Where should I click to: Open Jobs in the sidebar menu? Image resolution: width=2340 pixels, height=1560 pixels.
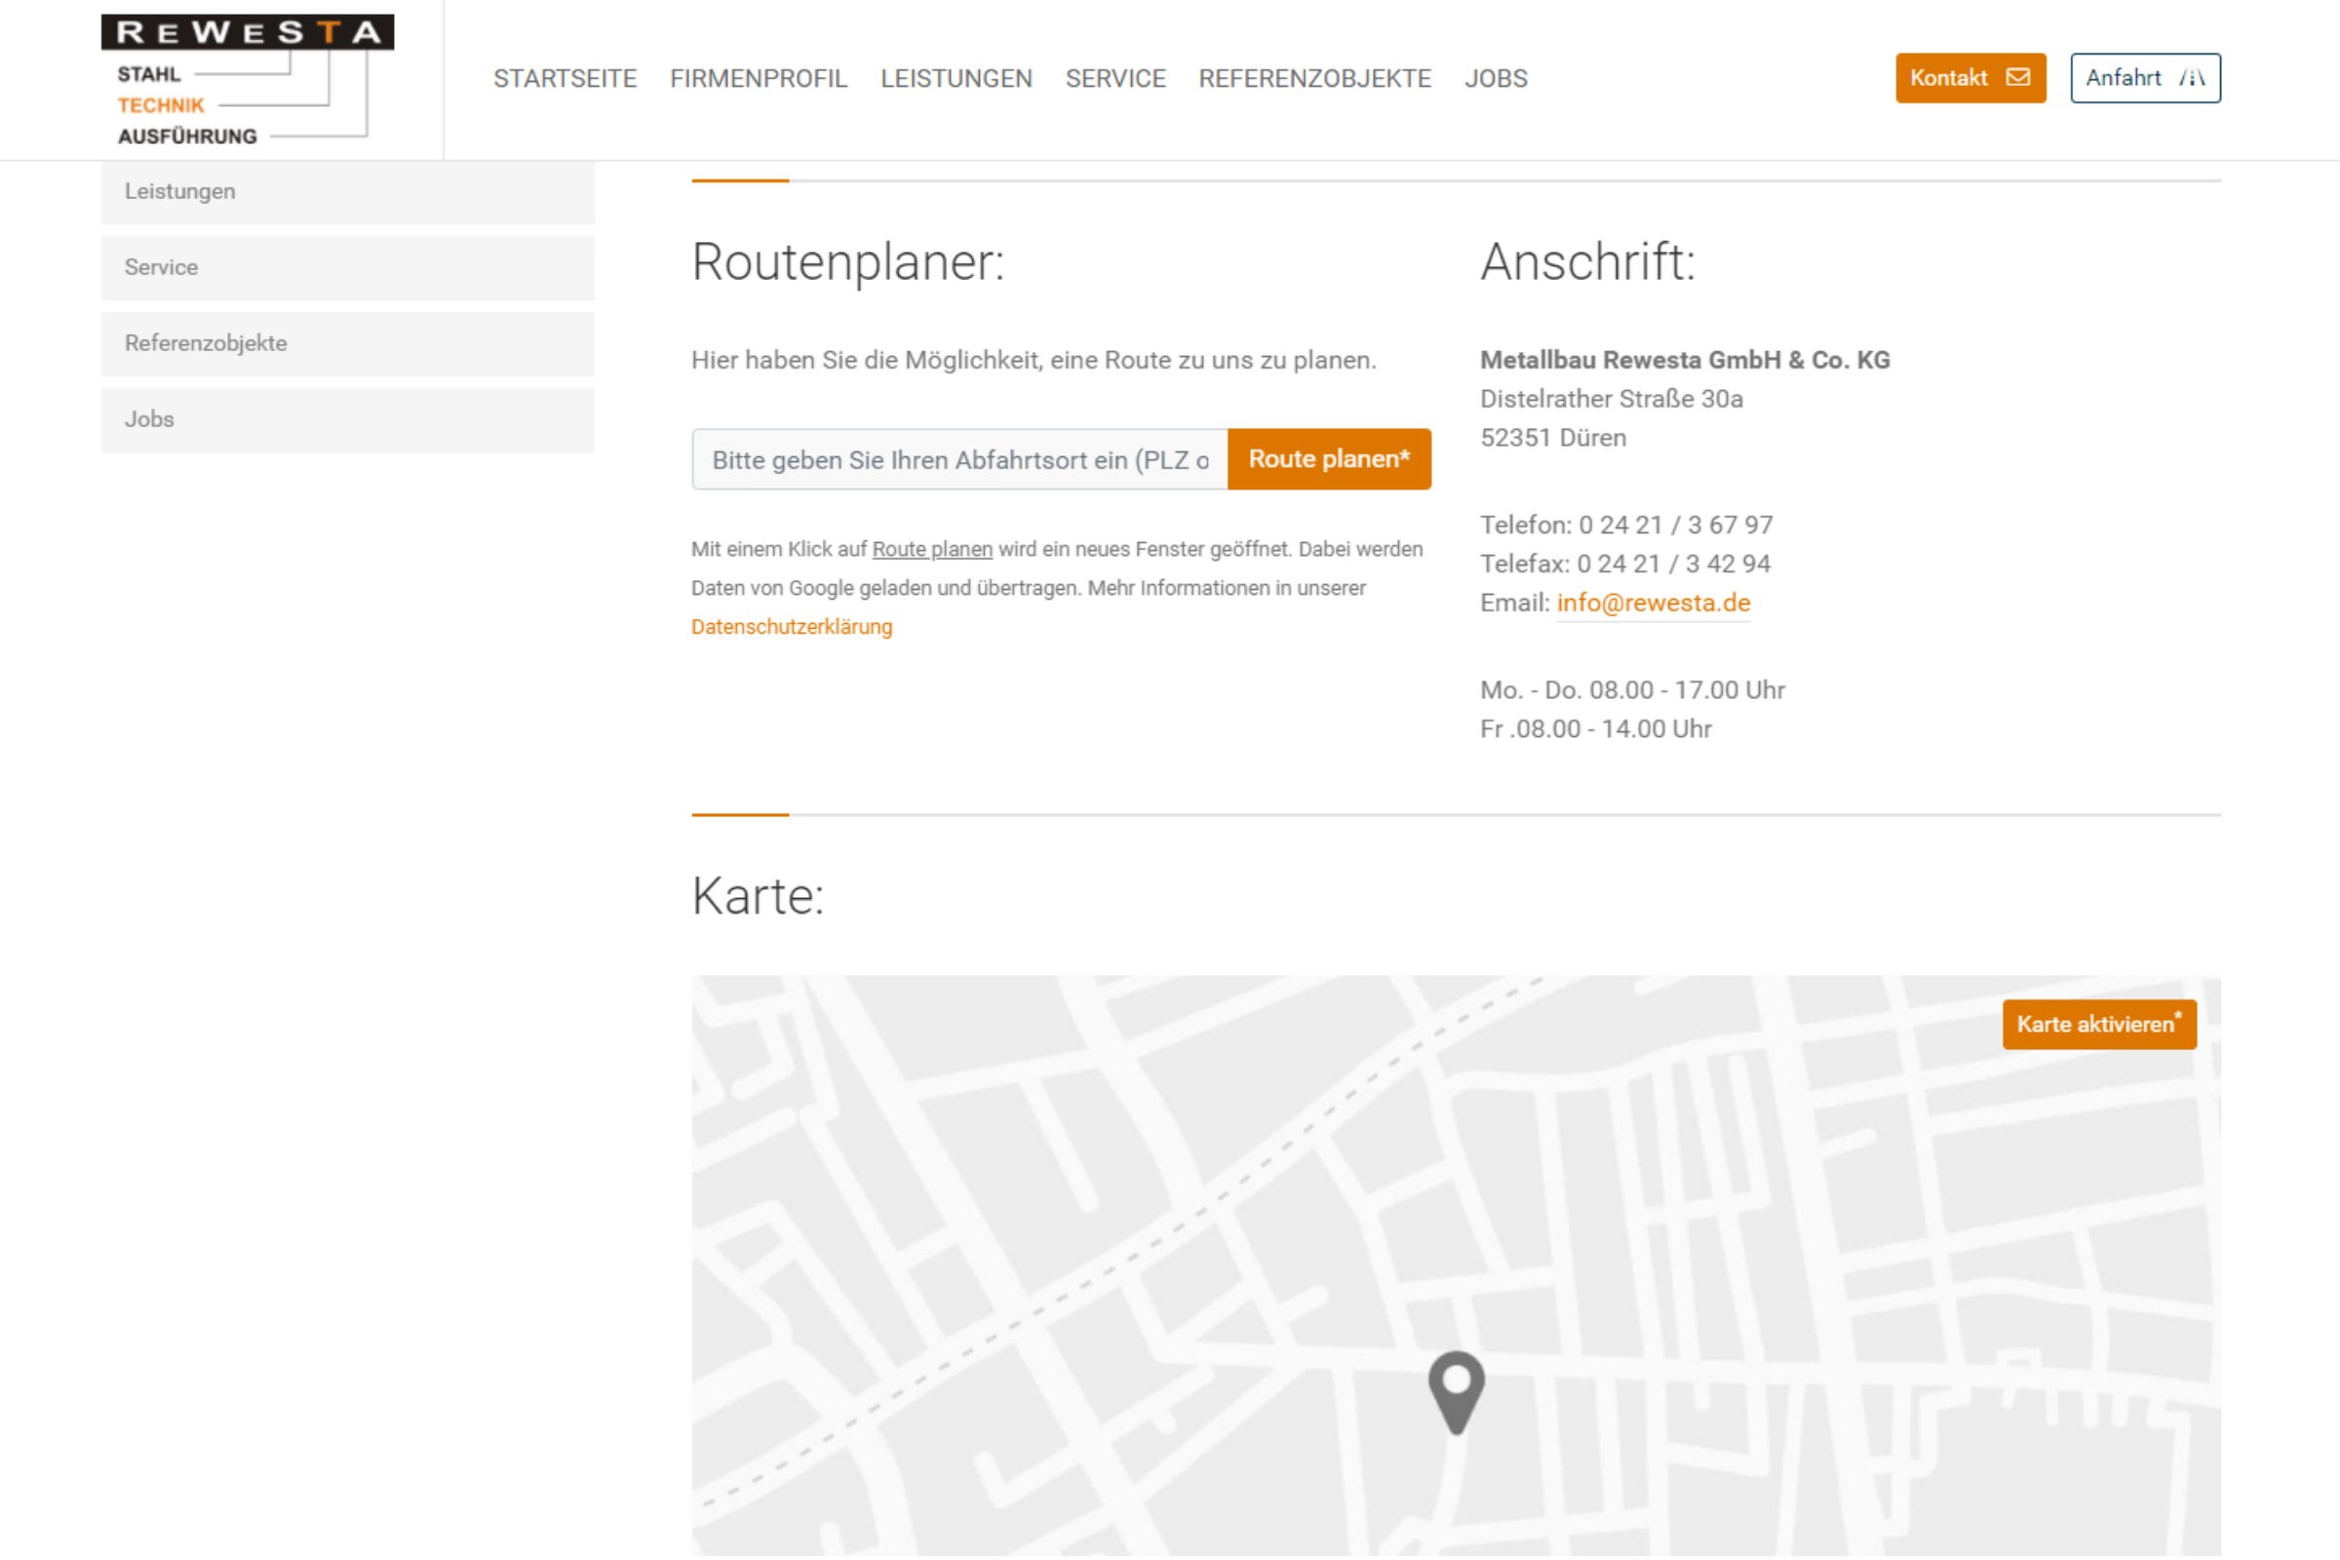tap(347, 419)
